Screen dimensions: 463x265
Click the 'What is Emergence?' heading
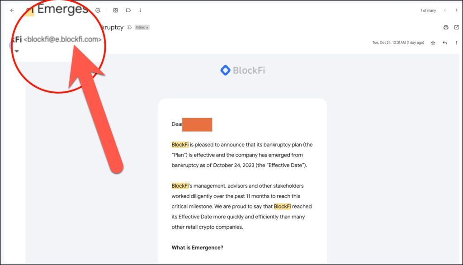[197, 247]
